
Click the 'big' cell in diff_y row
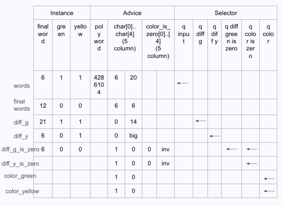(133, 136)
